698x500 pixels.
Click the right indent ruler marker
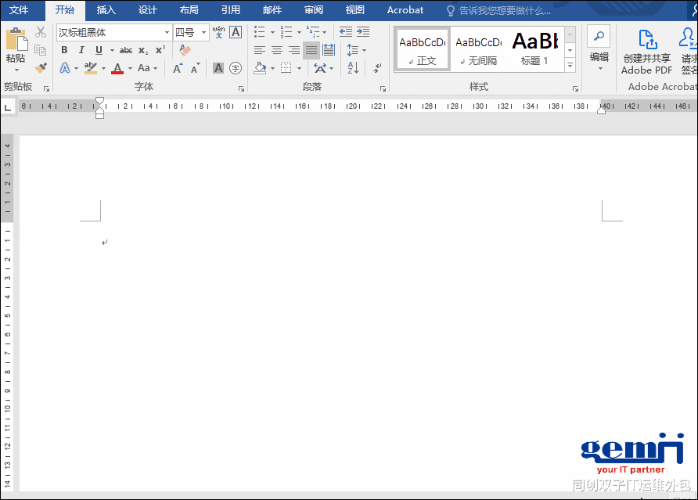(601, 110)
